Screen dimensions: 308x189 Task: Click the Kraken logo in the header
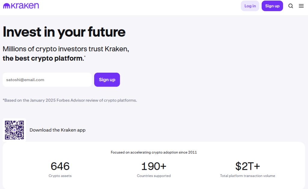click(21, 6)
